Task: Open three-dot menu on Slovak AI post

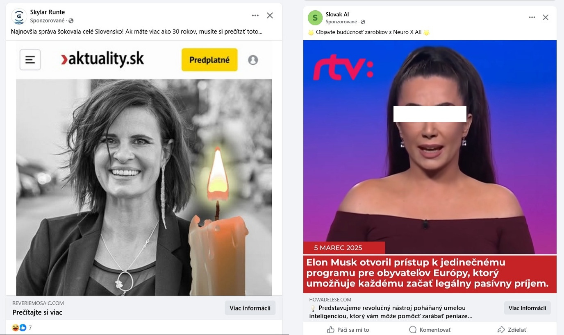Action: point(532,17)
